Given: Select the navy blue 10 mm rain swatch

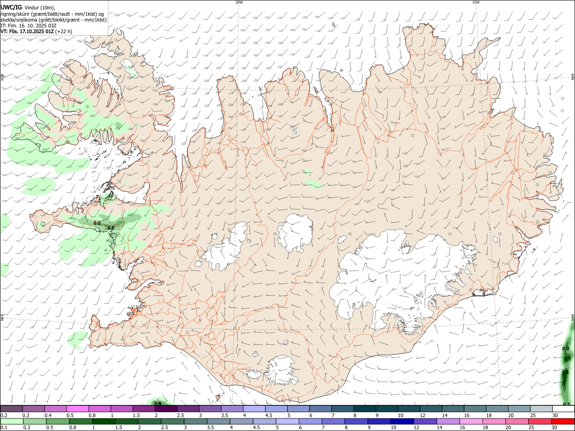Looking at the screenshot, I should pos(401,422).
